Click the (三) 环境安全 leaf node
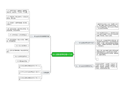 [17, 23]
